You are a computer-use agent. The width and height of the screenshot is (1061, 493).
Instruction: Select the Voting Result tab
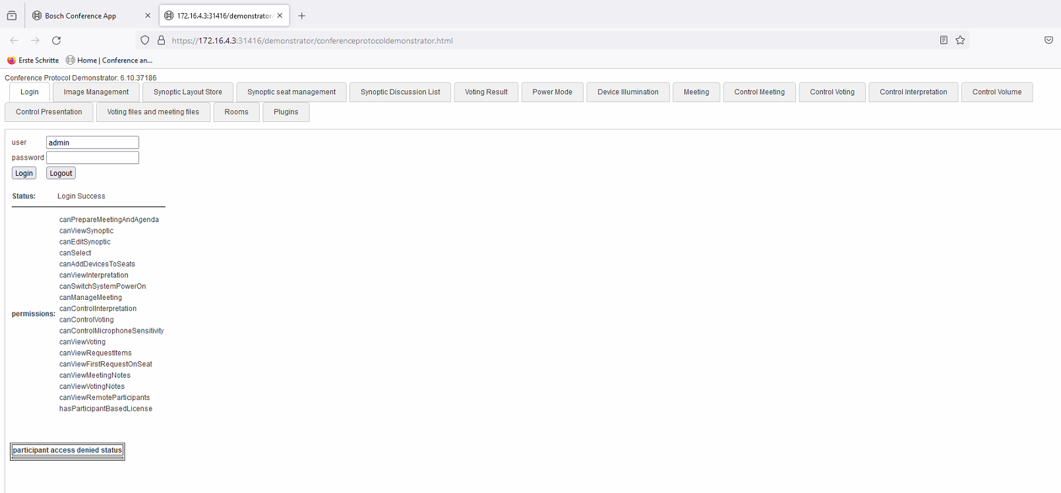pos(486,92)
